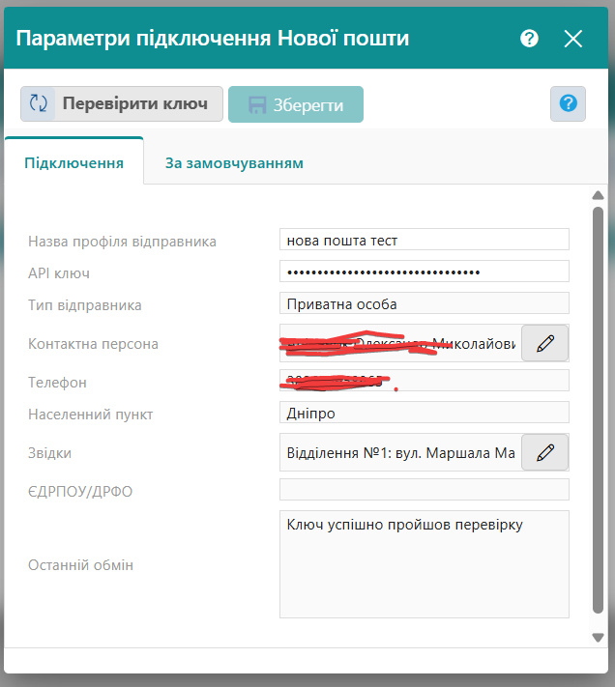Click the Зберегти save button
This screenshot has width=615, height=687.
pos(296,104)
